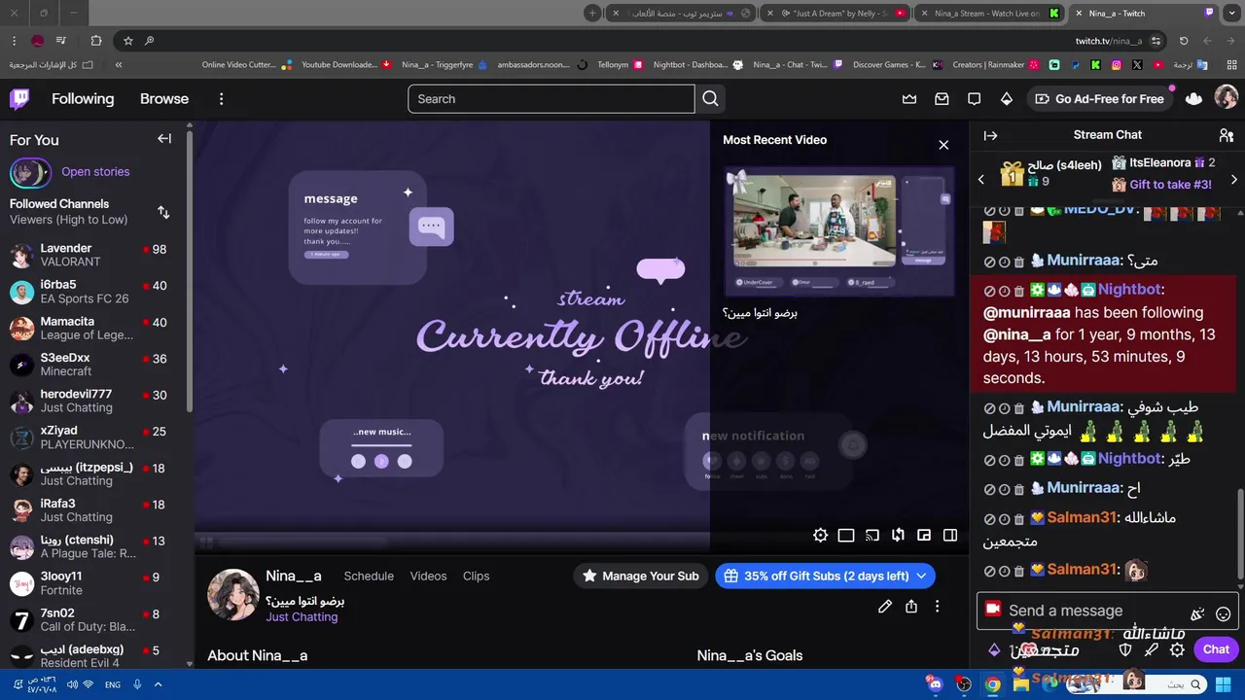Click the search magnifier button

tap(710, 99)
